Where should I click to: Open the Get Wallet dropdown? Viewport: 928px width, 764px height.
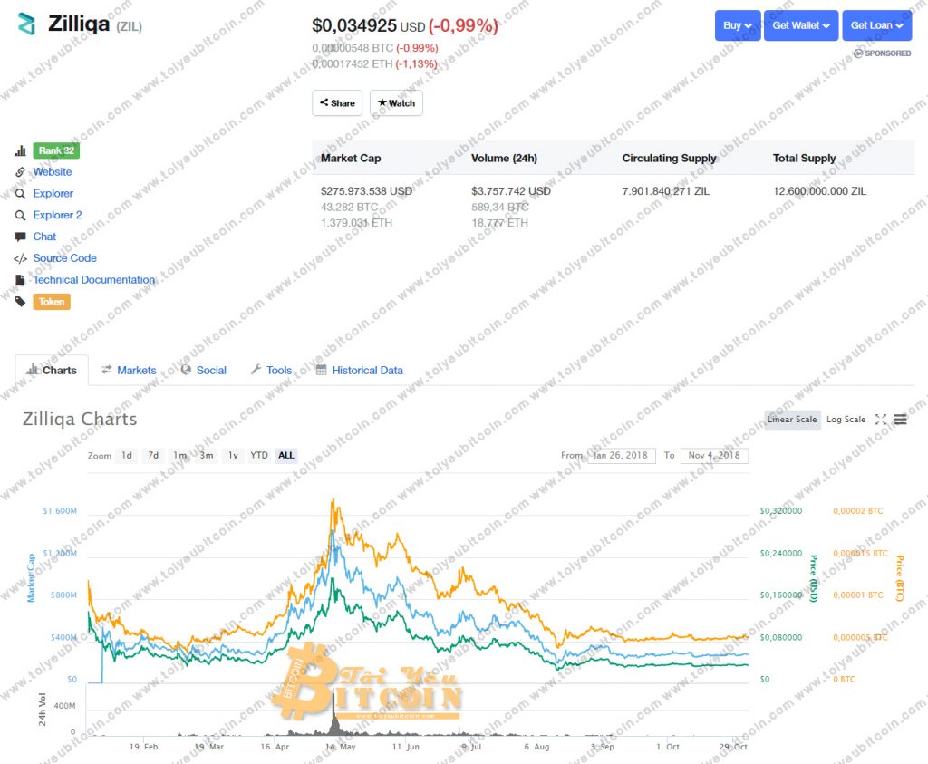coord(801,25)
